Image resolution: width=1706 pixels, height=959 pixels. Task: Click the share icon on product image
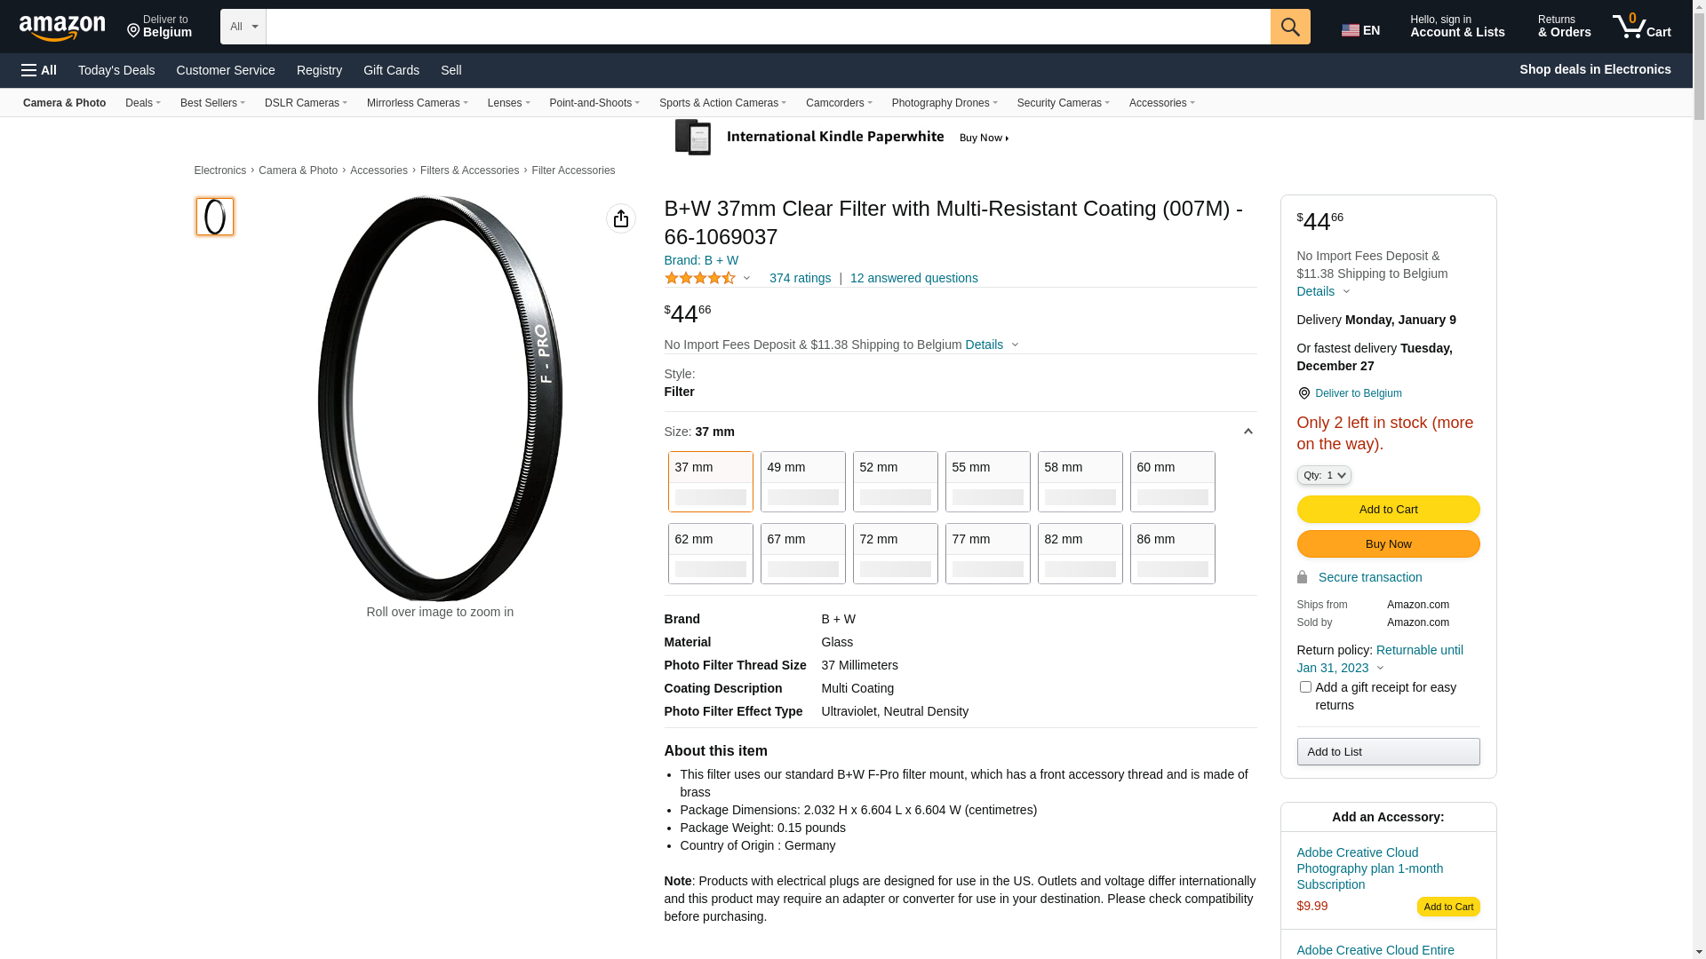click(x=621, y=218)
